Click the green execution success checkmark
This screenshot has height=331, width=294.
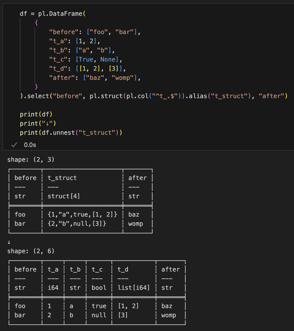tap(14, 145)
